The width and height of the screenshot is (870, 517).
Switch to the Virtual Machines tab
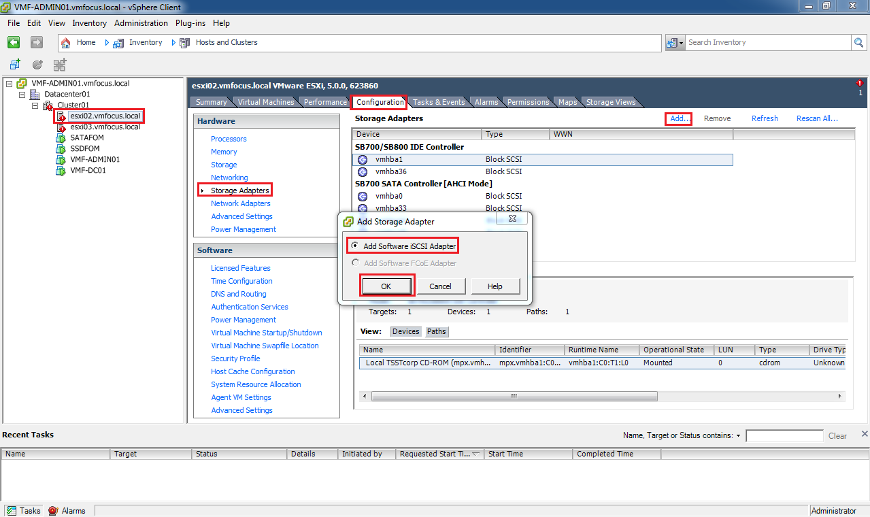pyautogui.click(x=265, y=102)
